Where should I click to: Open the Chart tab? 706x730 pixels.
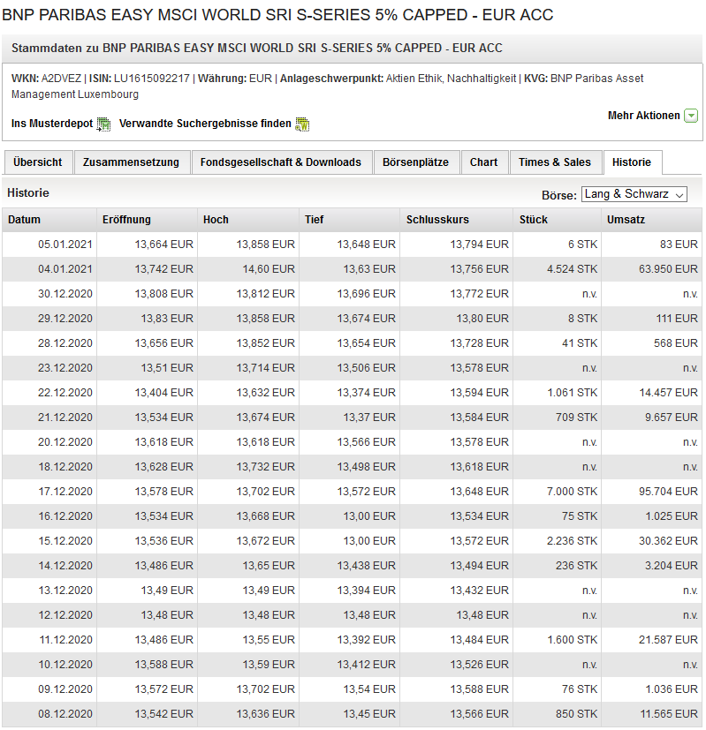483,162
